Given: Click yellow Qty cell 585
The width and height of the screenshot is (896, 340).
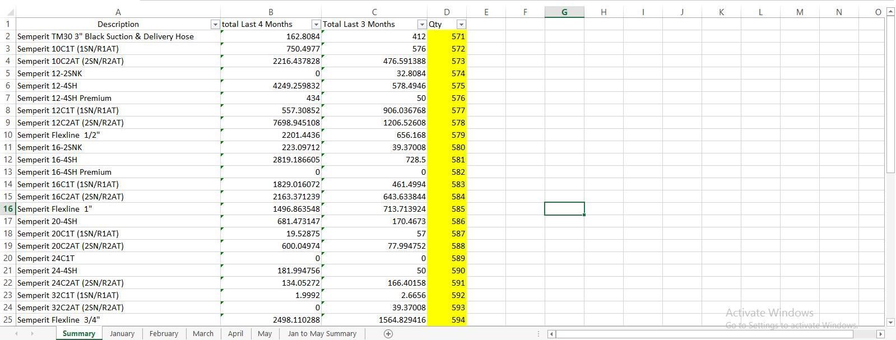Looking at the screenshot, I should pos(447,209).
